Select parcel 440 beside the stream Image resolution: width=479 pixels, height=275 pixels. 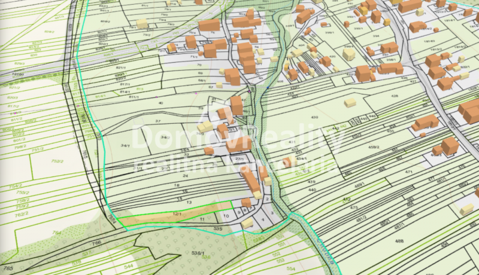[312, 190]
